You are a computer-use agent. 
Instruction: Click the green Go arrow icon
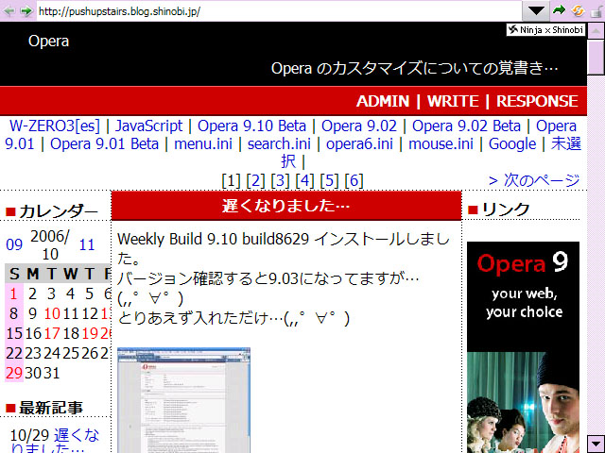tap(559, 10)
